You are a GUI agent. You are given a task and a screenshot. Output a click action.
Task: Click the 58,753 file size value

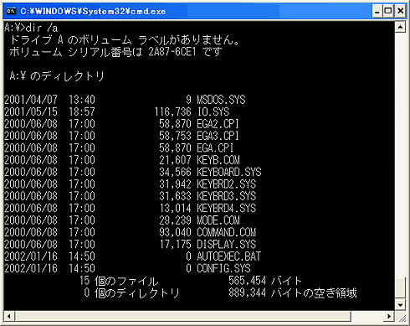coord(176,136)
